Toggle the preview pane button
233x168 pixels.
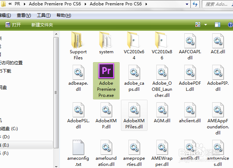(x=218, y=25)
